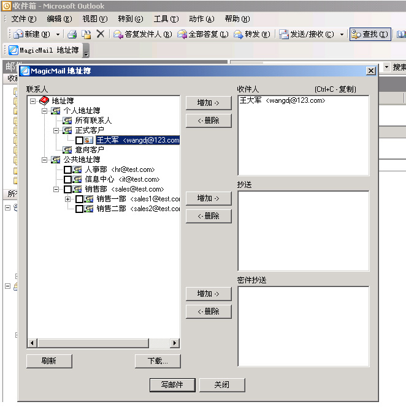
Task: Collapse the 公共地址簿 node
Action: (x=44, y=160)
